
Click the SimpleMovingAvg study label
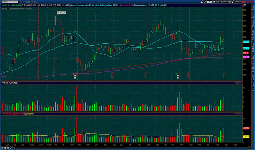click(x=147, y=5)
